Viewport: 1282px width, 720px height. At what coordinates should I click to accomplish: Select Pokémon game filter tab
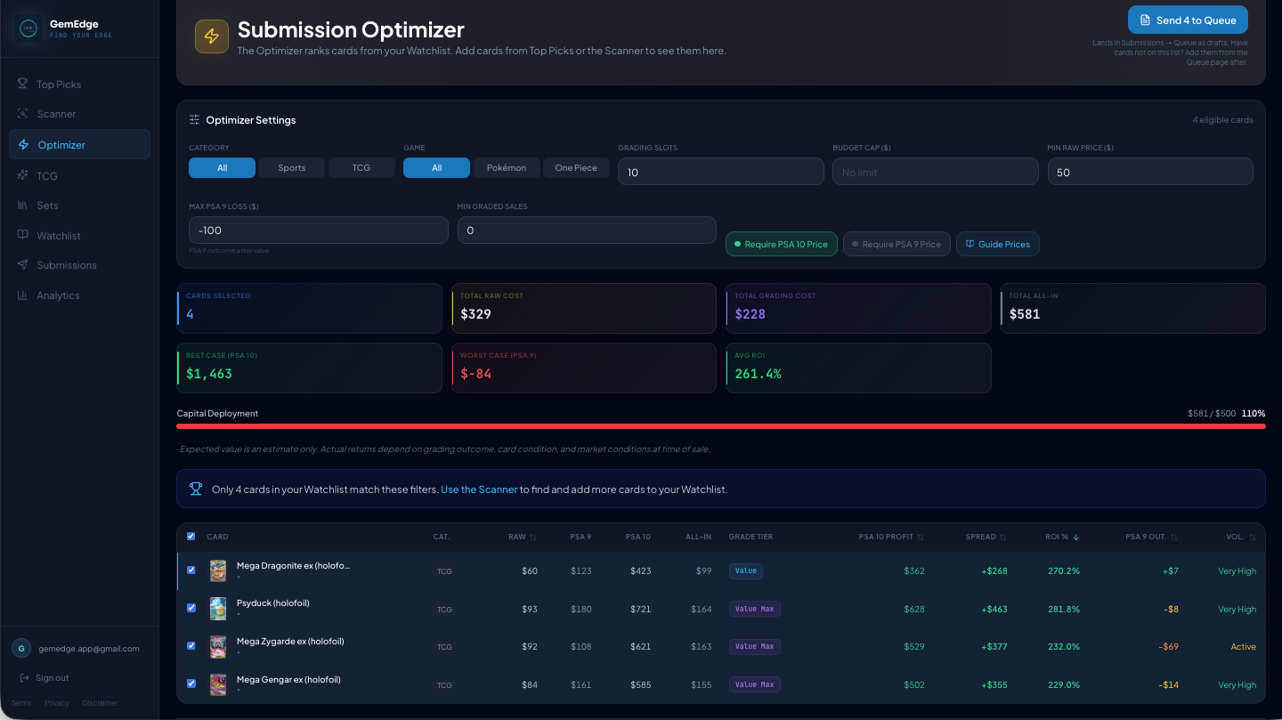[x=507, y=167]
